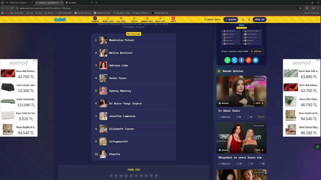321x180 pixels.
Task: Click the Quizei logo in the header
Action: coord(60,19)
